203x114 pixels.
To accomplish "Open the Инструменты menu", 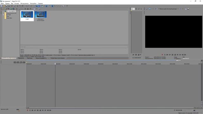I will [x=24, y=3].
